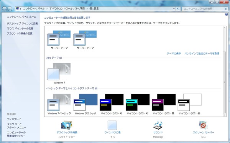Open the ウィンドウの色 color icon
The image size is (230, 143).
tap(112, 125)
